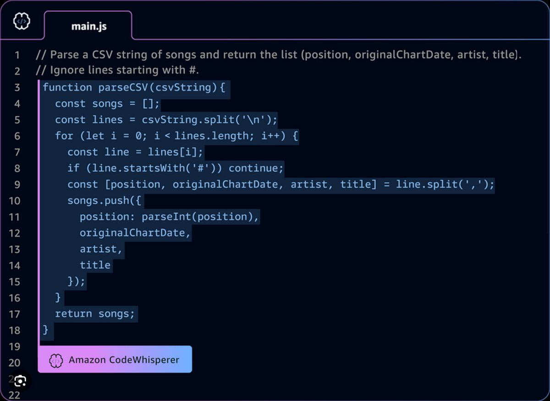Image resolution: width=550 pixels, height=401 pixels.
Task: Click the closing brace on line 18
Action: (x=45, y=330)
